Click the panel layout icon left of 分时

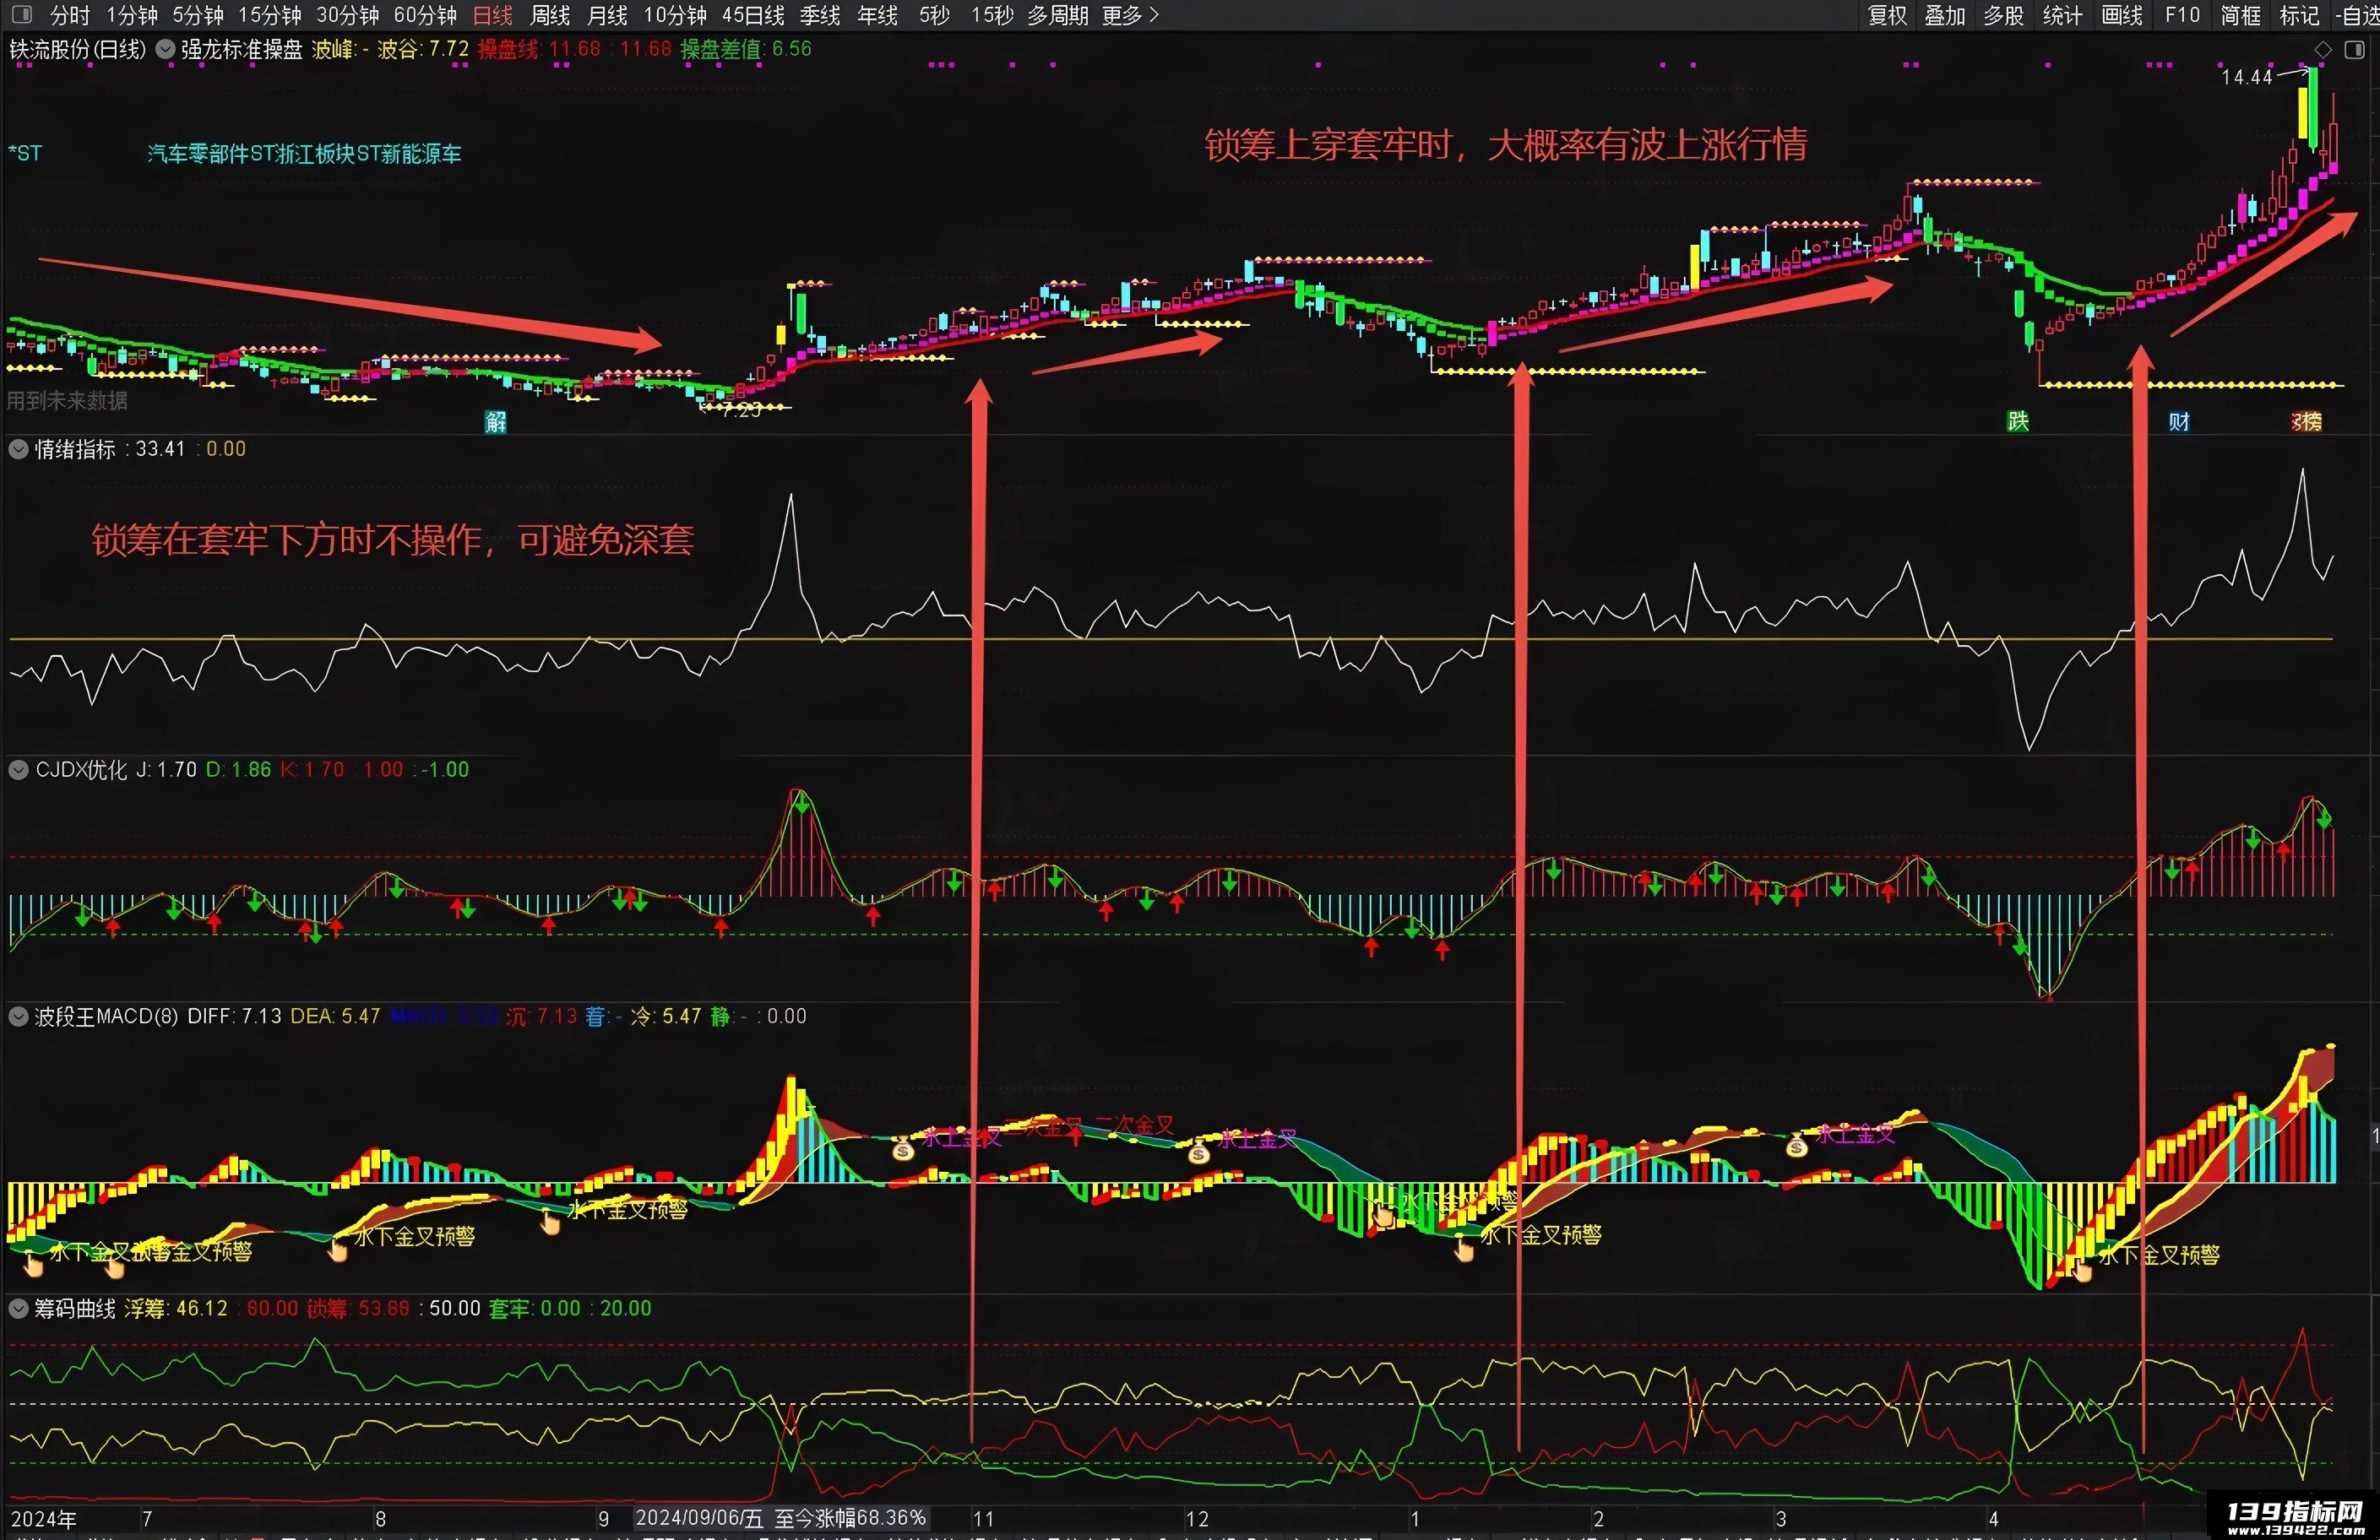coord(22,15)
